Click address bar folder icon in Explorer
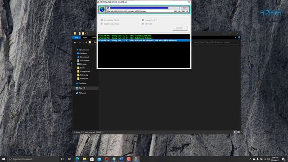This screenshot has width=288, height=162. click(90, 42)
